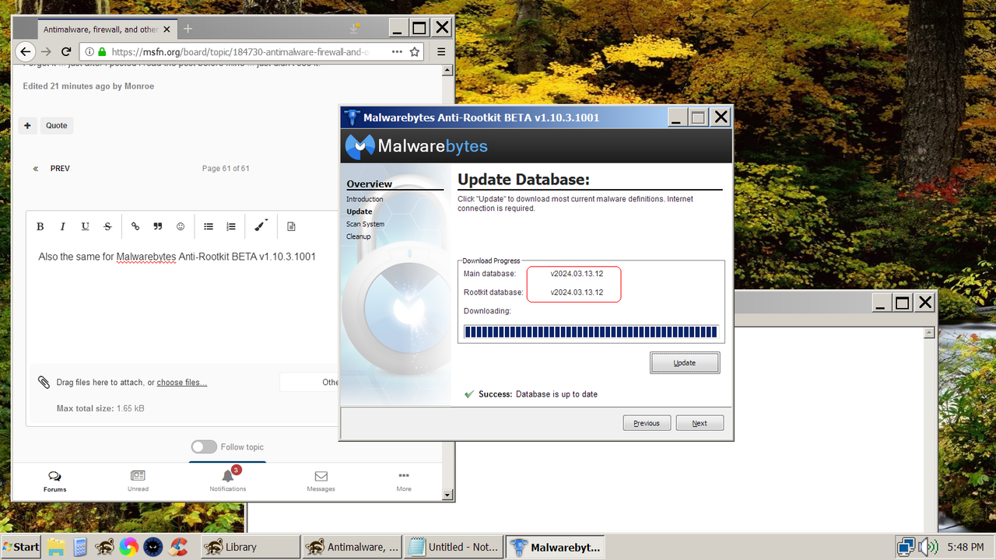Open the browser hamburger menu

pyautogui.click(x=441, y=51)
